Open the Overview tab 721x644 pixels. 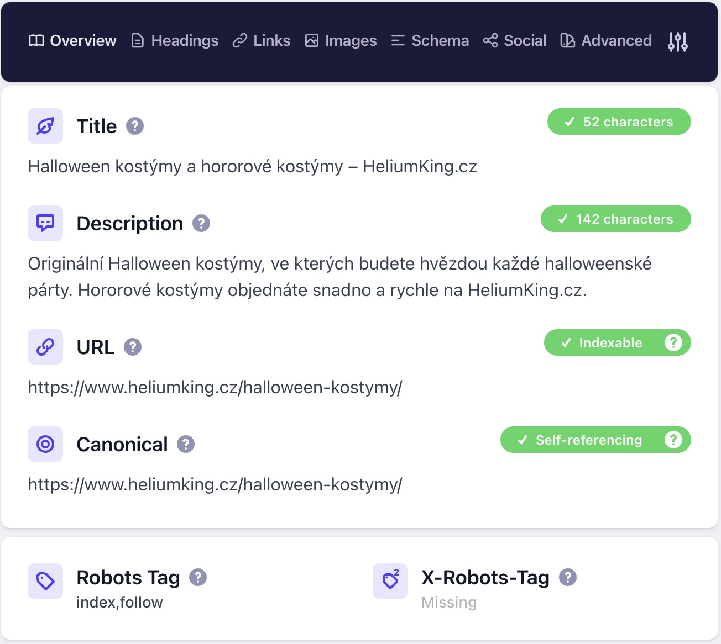72,41
